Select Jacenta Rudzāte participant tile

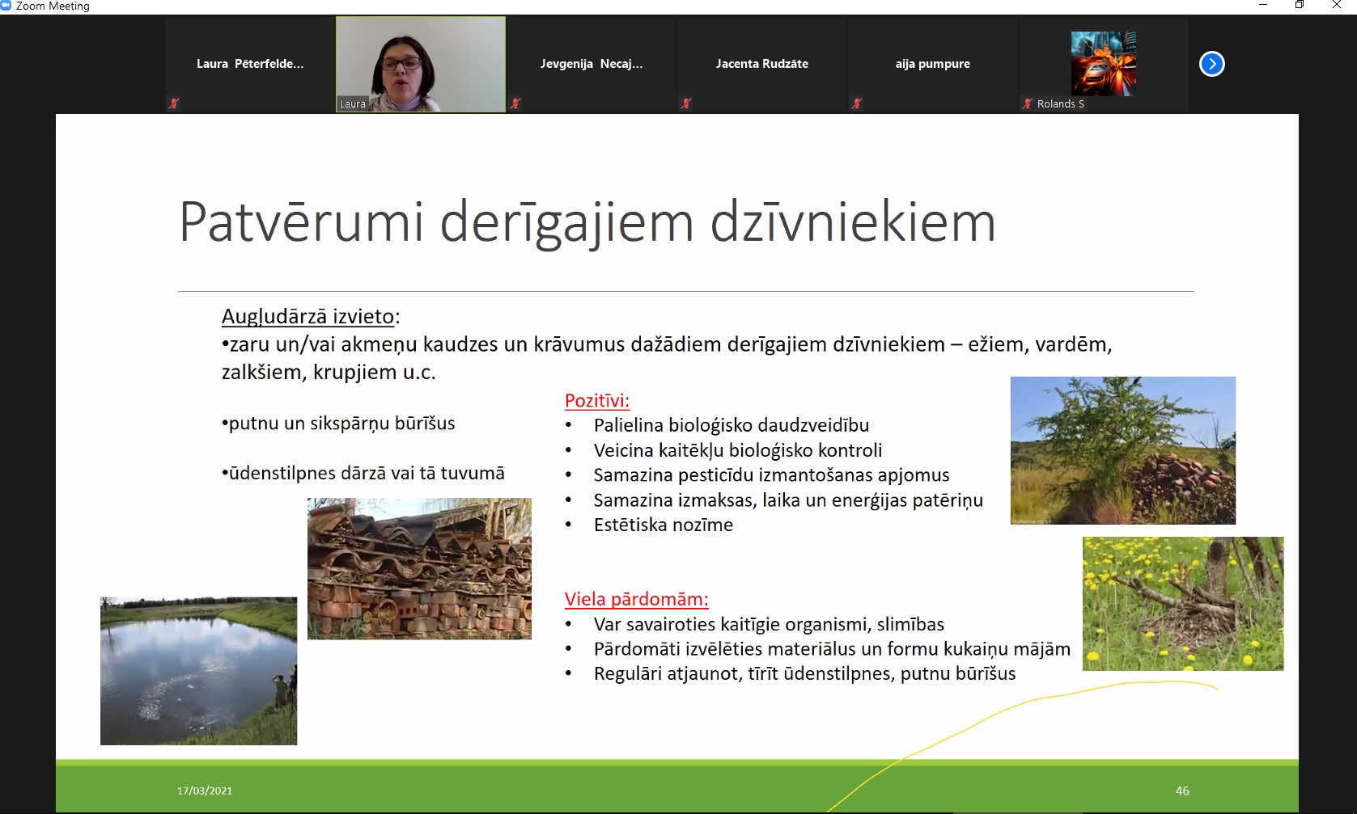[762, 64]
